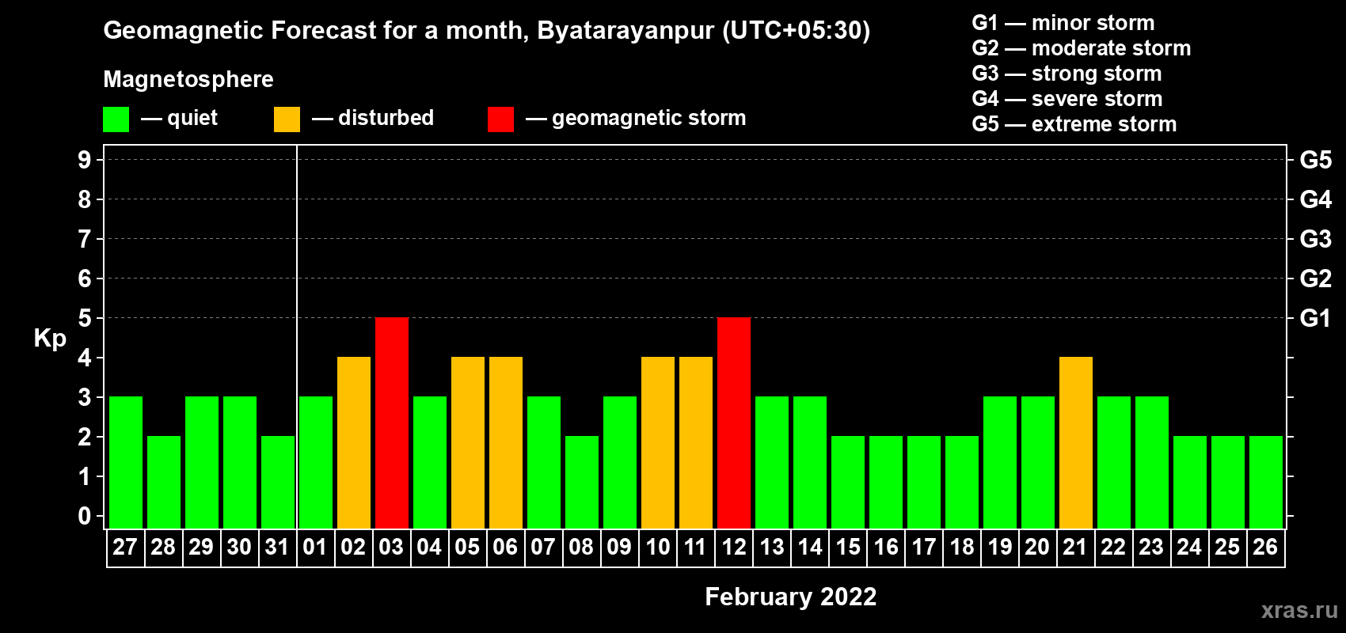
Task: Select the green bar for day 01
Action: [x=316, y=462]
